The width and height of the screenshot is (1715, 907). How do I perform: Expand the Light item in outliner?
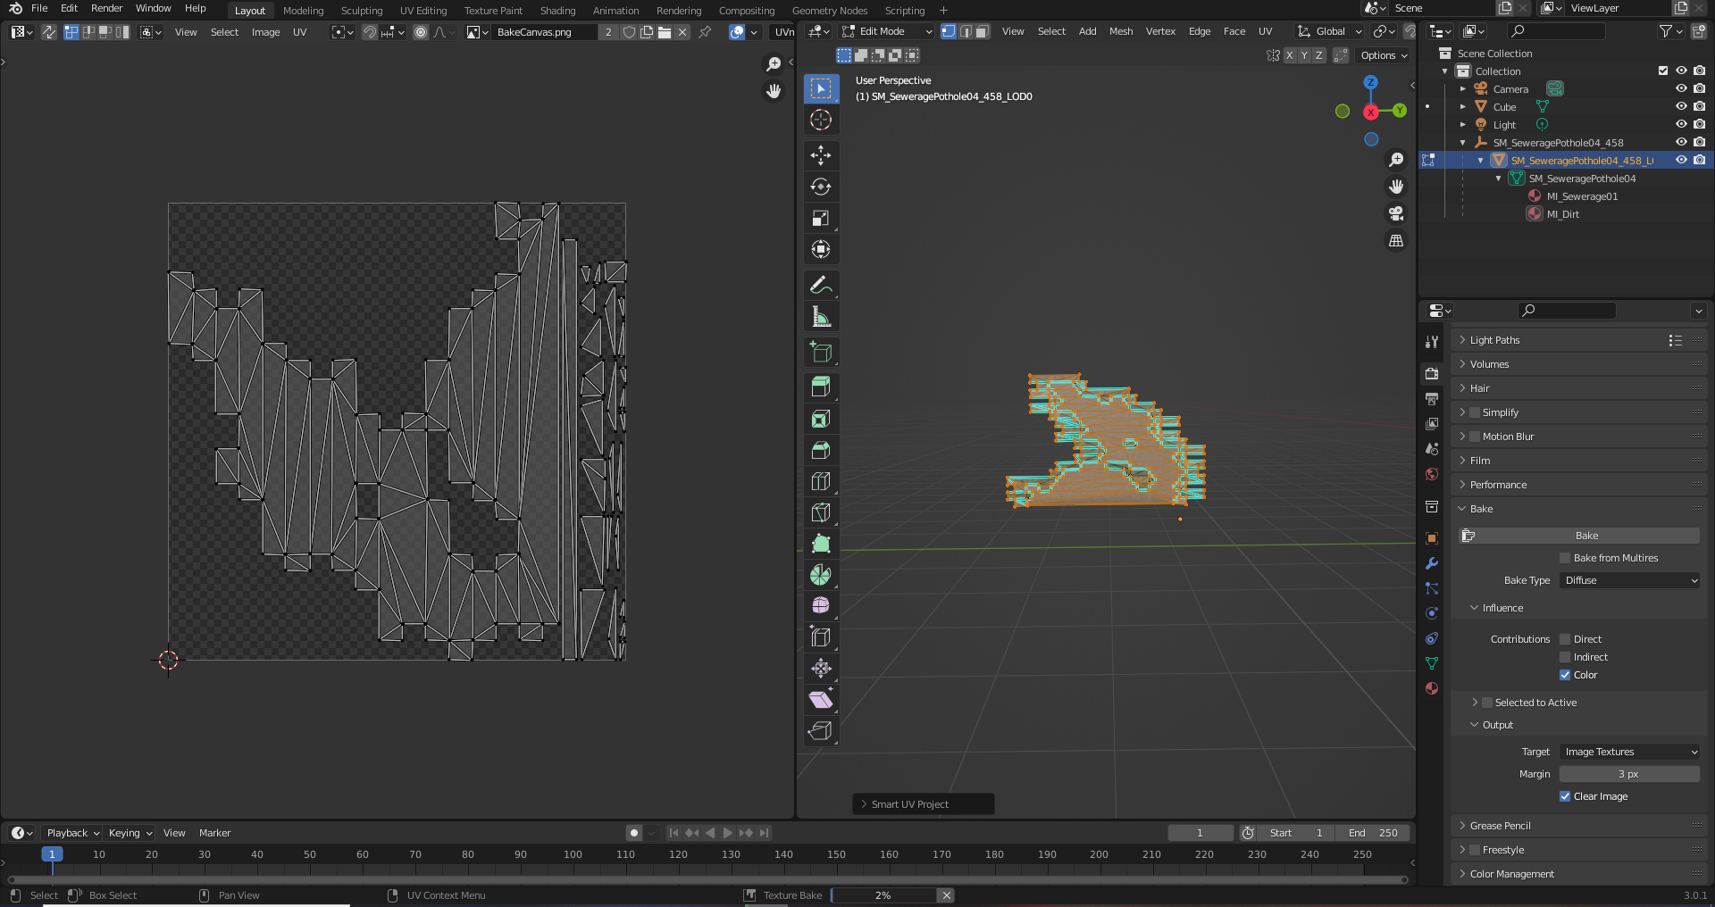1463,125
